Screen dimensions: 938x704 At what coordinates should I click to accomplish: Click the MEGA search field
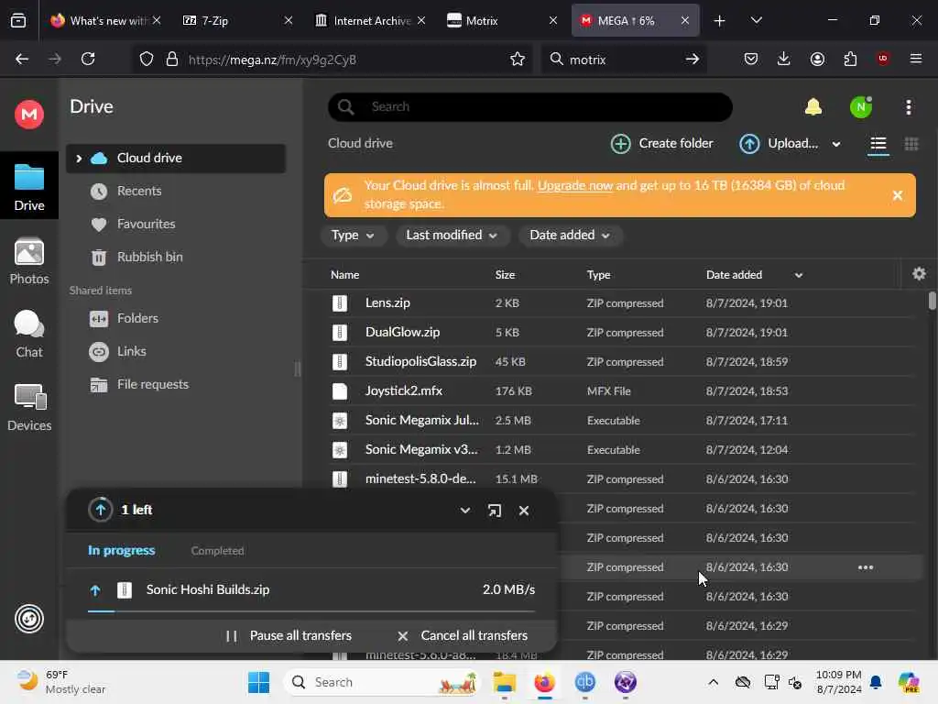tap(530, 106)
